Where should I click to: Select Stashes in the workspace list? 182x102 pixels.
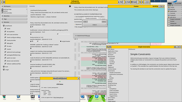14,11
